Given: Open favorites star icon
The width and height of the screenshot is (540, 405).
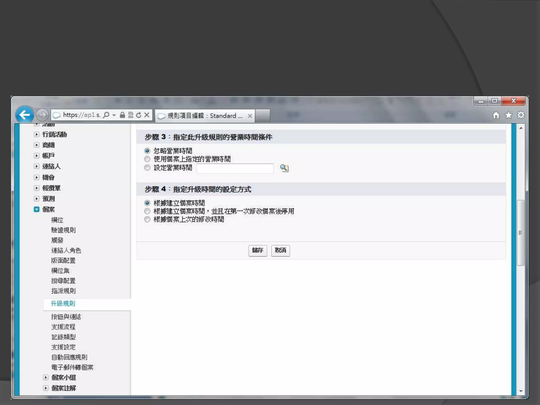Looking at the screenshot, I should pos(508,115).
